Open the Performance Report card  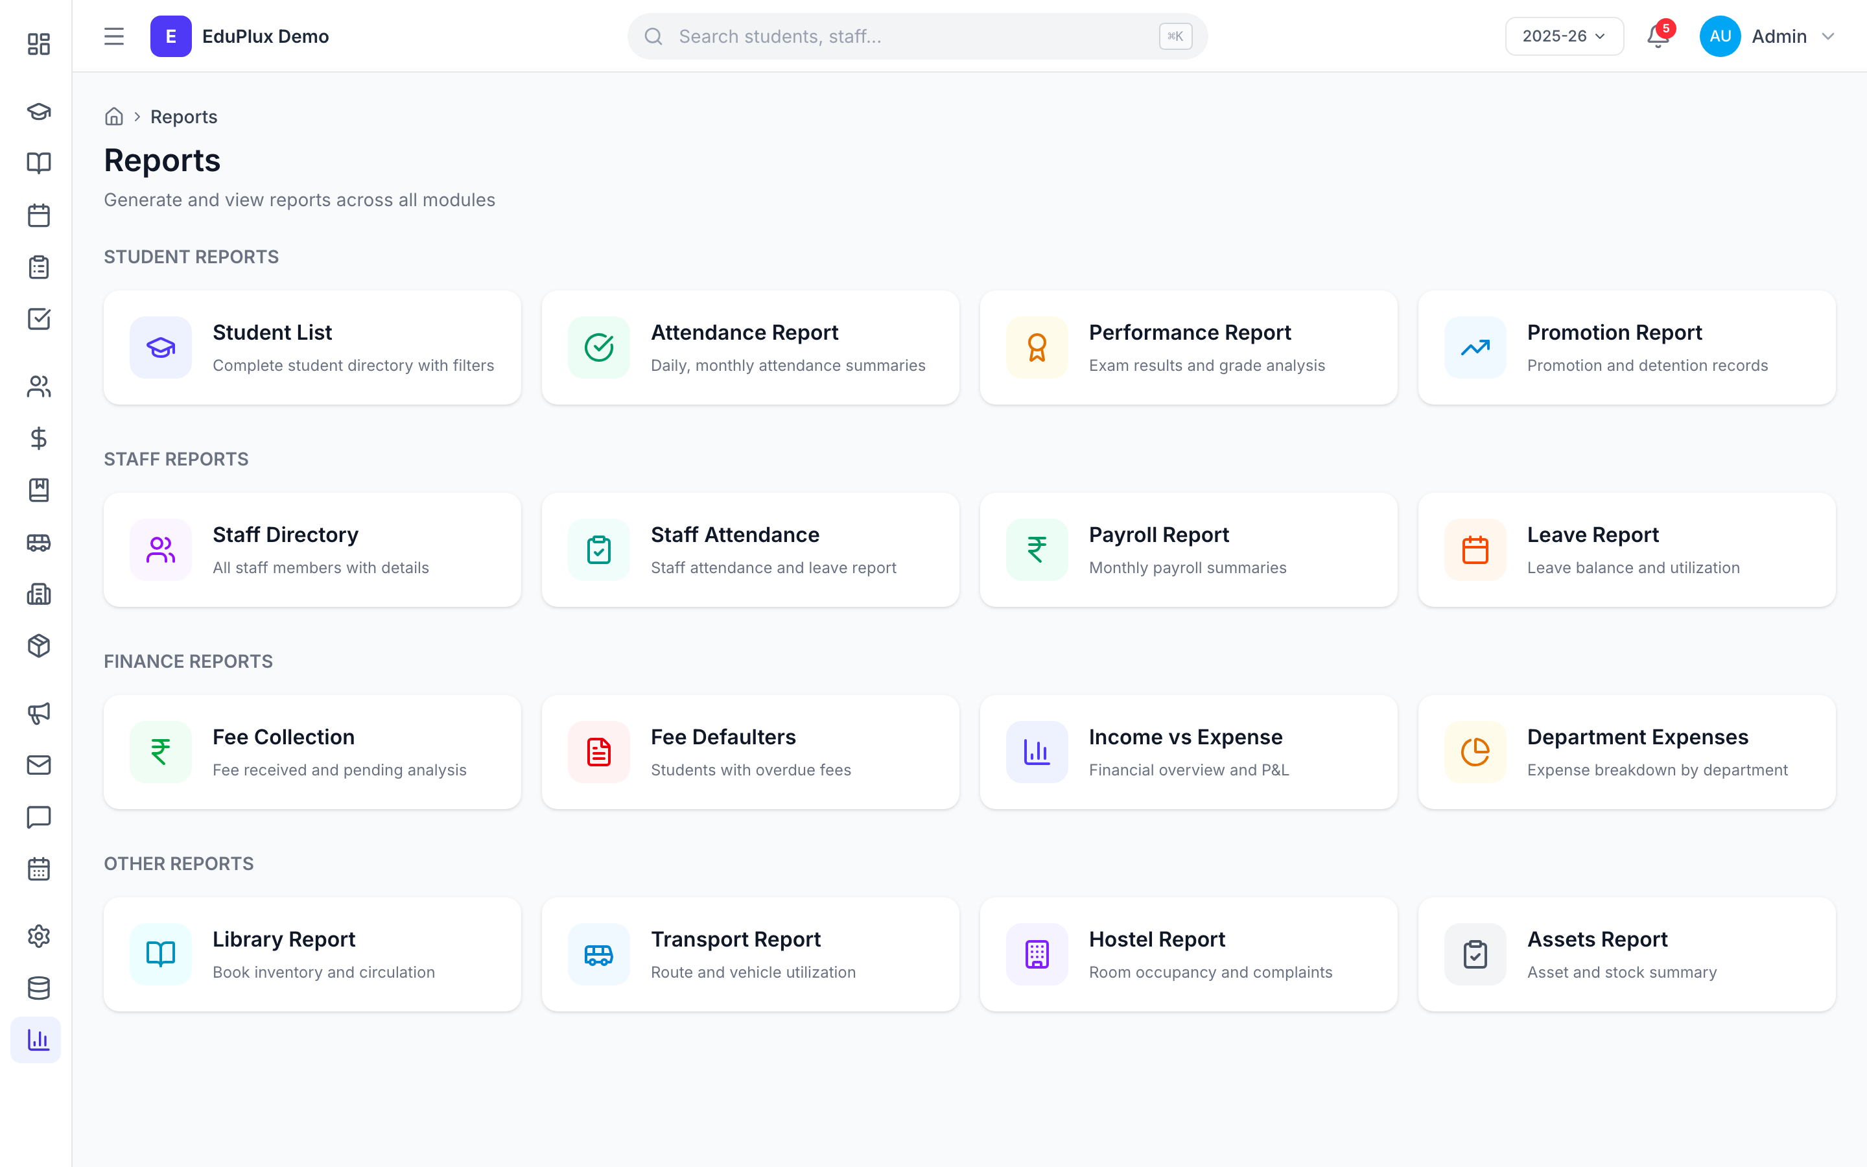click(x=1189, y=348)
